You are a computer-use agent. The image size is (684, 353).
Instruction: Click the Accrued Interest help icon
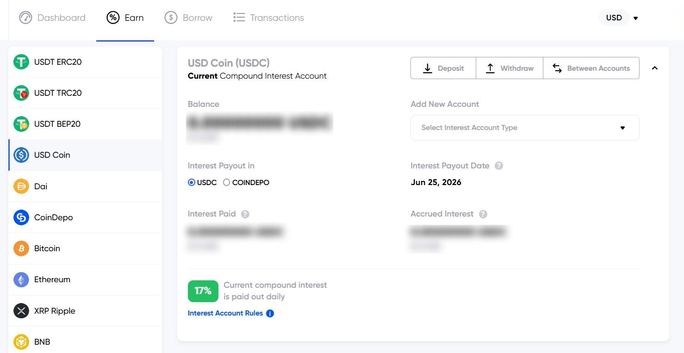(483, 214)
